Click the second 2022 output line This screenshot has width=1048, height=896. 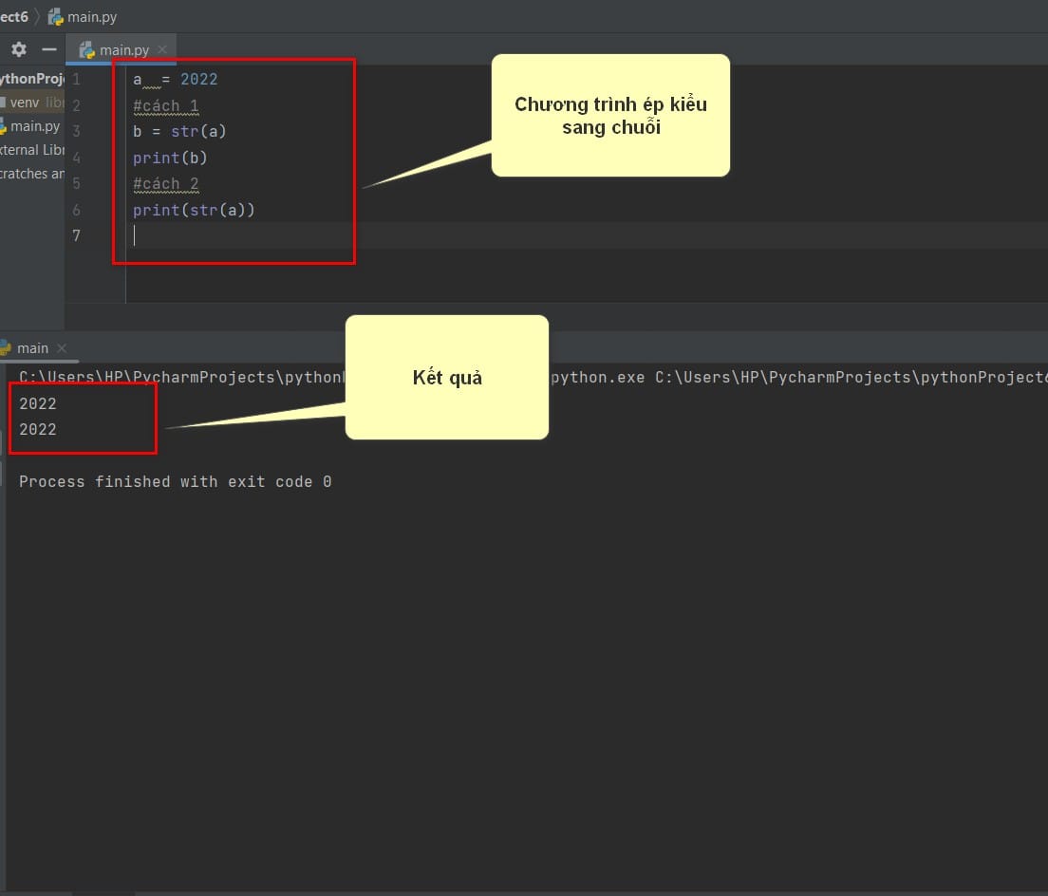(x=38, y=430)
